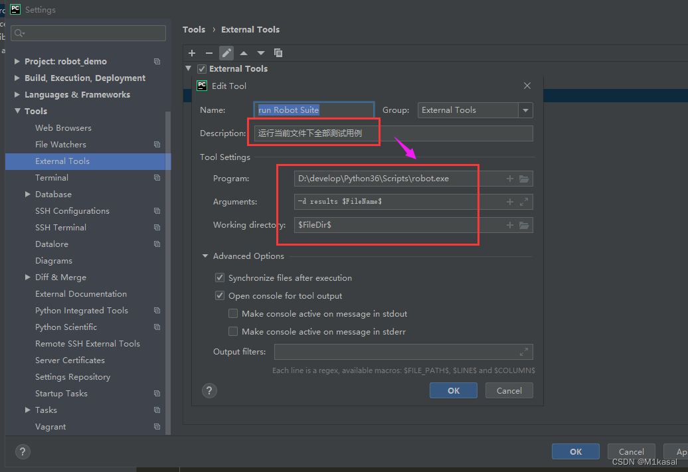This screenshot has width=688, height=472.
Task: Collapse the External Tools group tree
Action: coord(189,68)
